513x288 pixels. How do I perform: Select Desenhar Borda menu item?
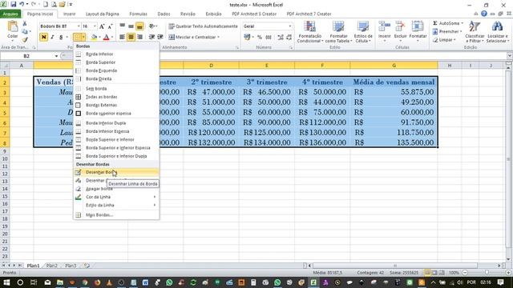coord(116,172)
